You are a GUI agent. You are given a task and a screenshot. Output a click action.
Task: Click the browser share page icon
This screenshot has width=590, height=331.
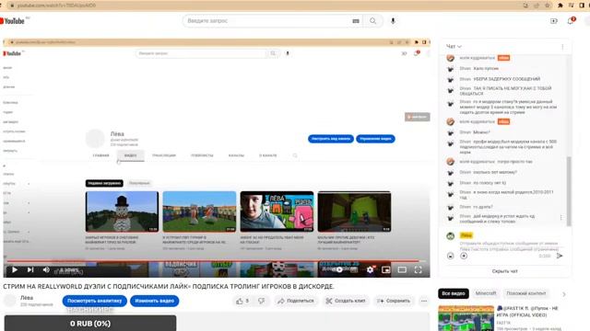[537, 6]
